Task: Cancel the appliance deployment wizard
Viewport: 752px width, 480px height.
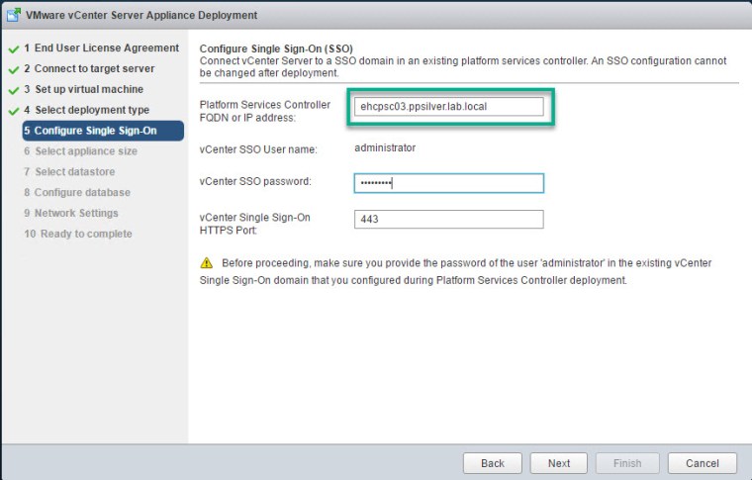Action: [x=702, y=463]
